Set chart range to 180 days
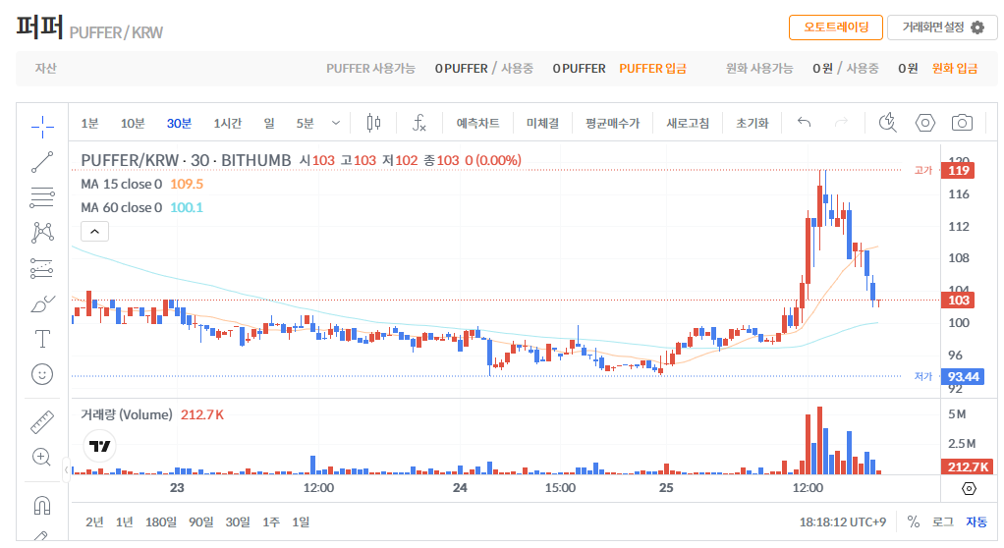Screen dimensions: 1004x548 click(x=161, y=521)
